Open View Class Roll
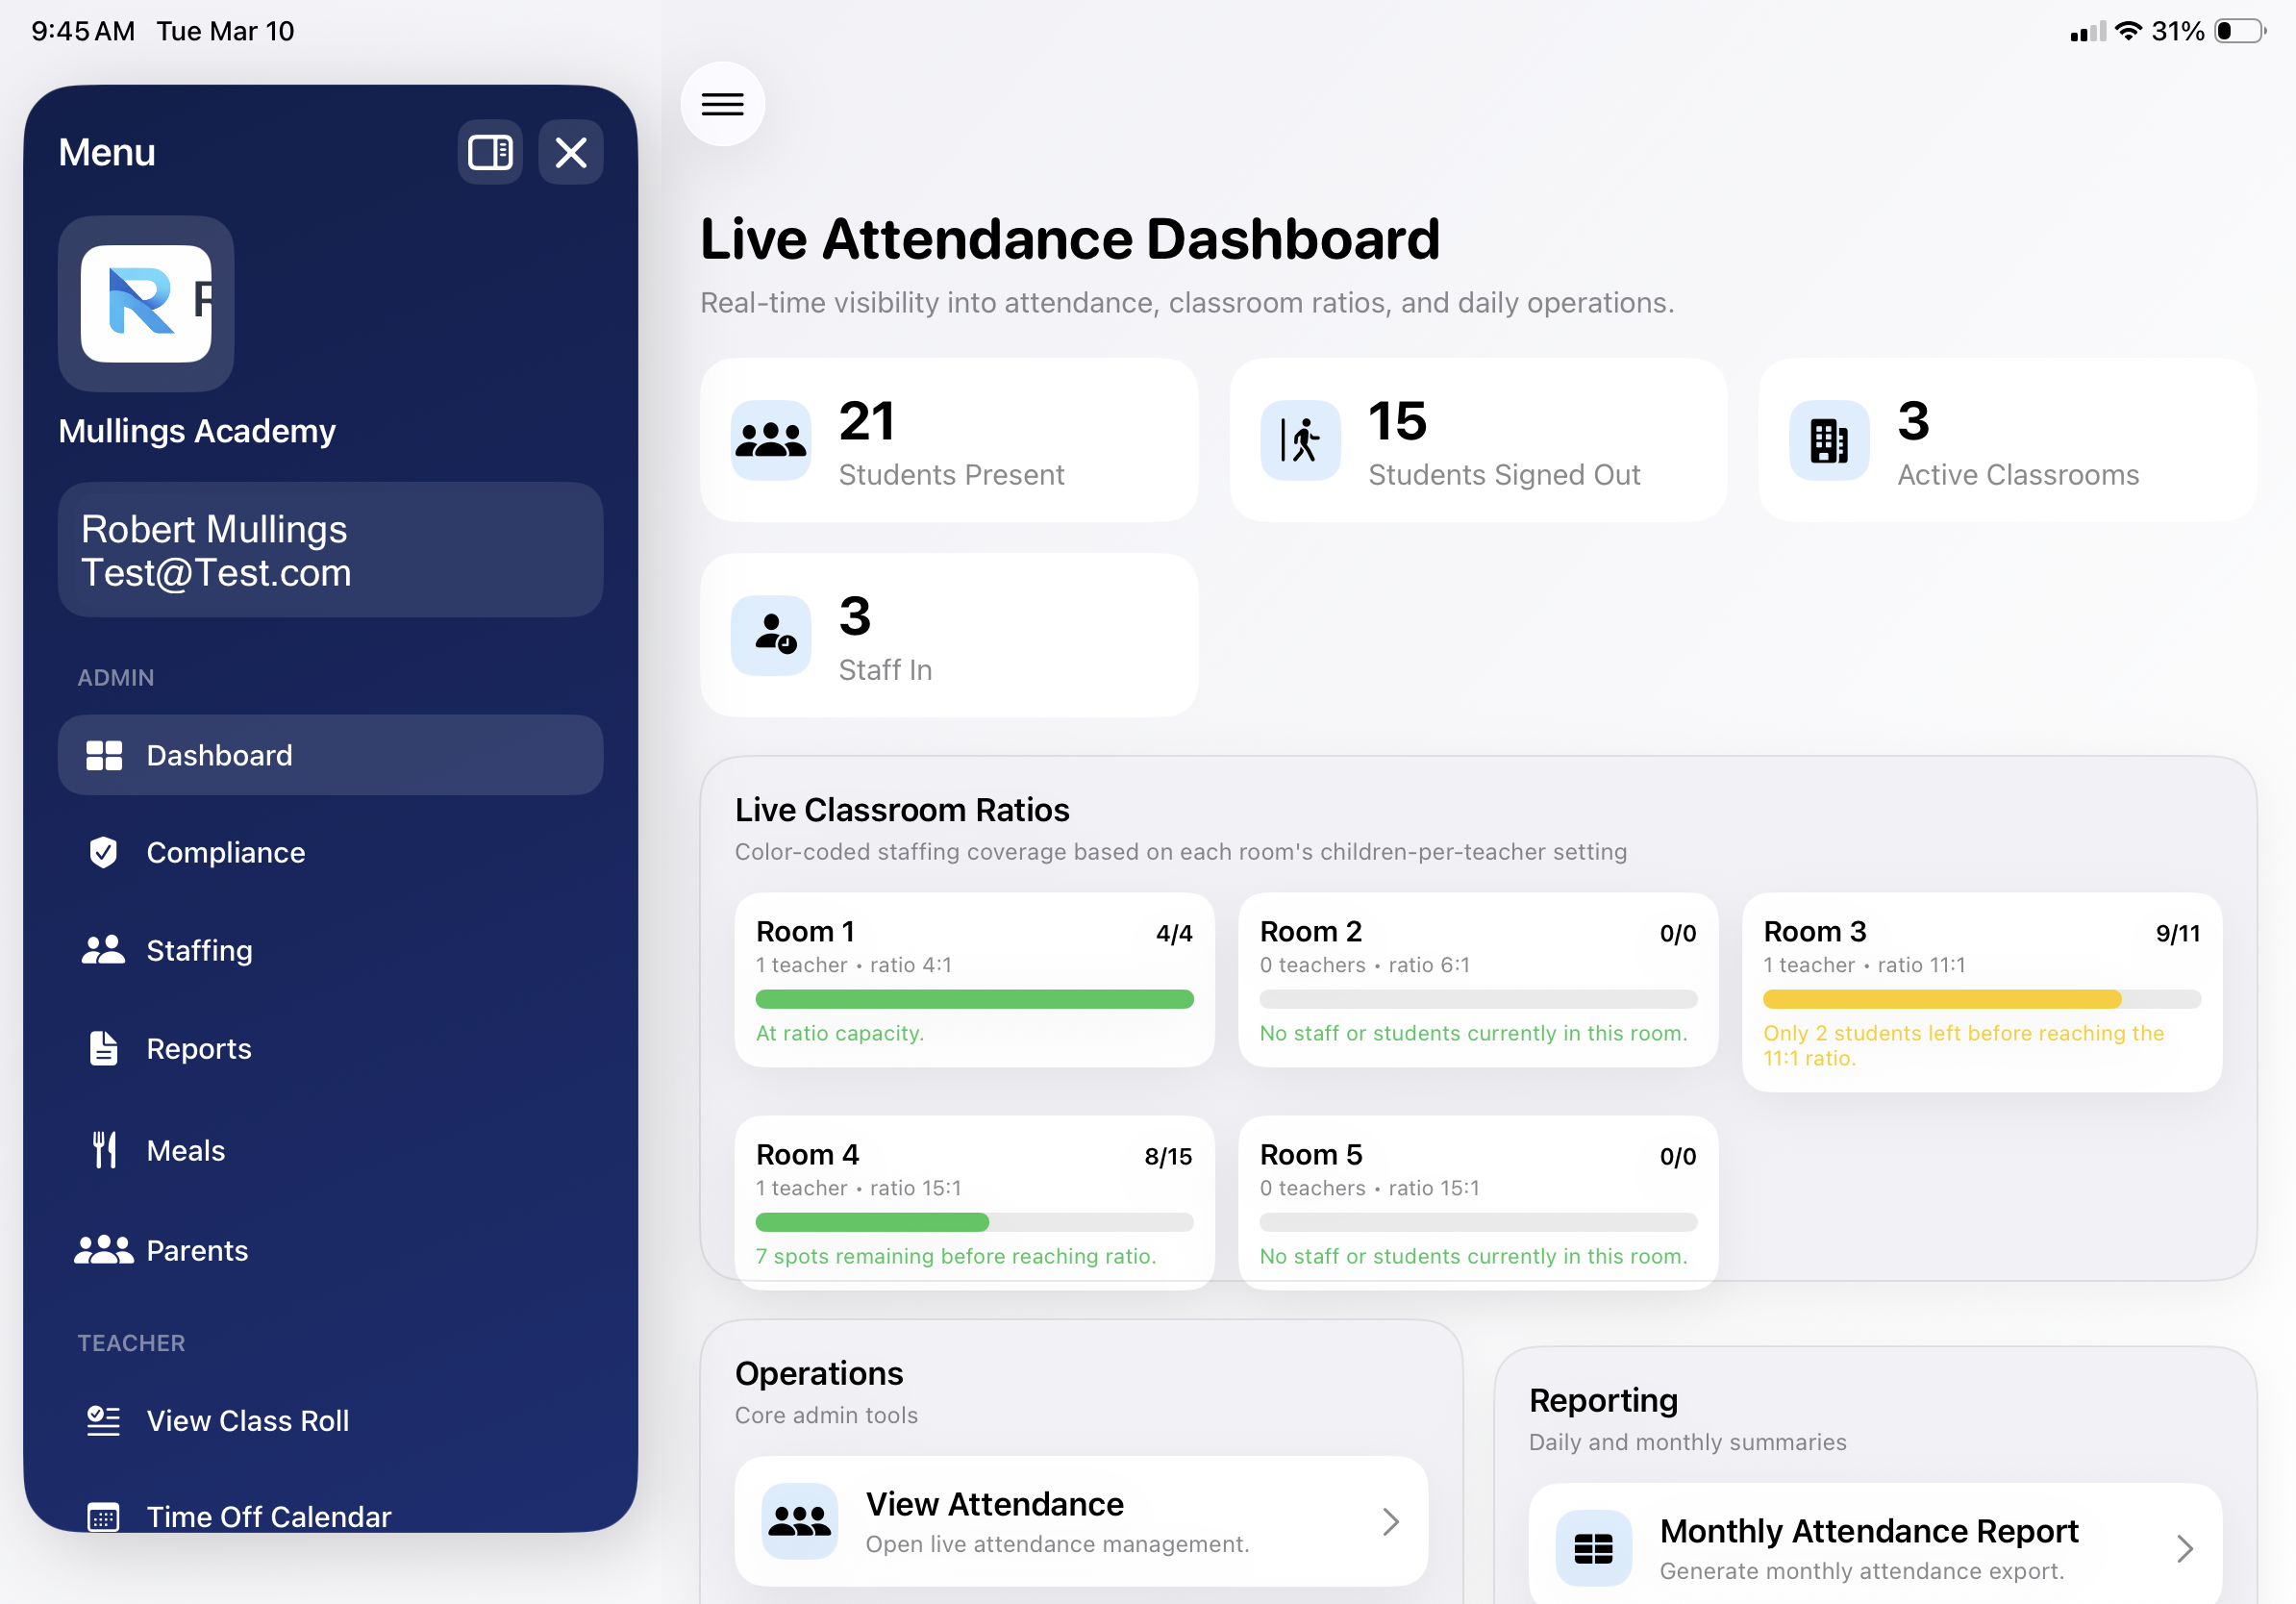Image resolution: width=2296 pixels, height=1604 pixels. pyautogui.click(x=331, y=1420)
